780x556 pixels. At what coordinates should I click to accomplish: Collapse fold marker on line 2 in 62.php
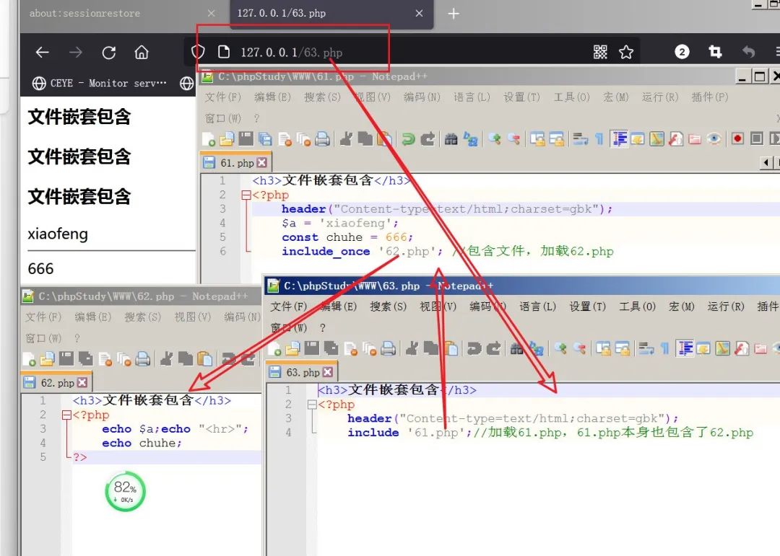pos(66,415)
